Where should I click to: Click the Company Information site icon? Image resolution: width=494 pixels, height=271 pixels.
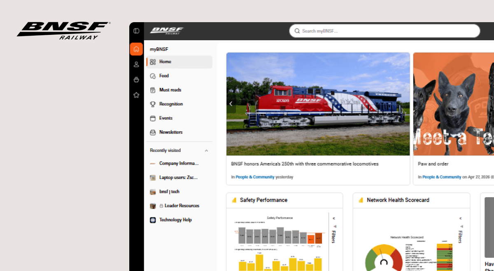point(153,163)
